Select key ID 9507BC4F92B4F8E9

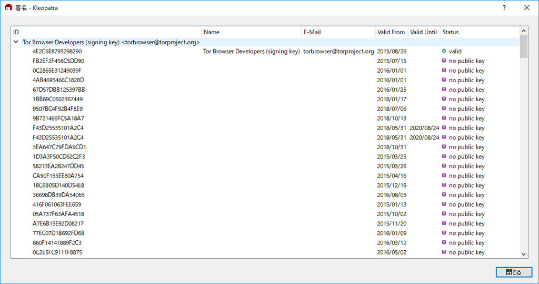coord(58,109)
